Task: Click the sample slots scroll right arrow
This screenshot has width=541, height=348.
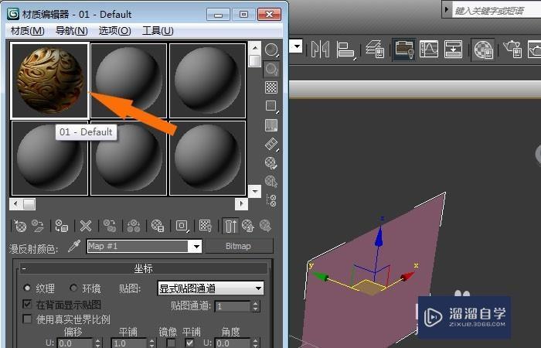Action: tap(241, 203)
